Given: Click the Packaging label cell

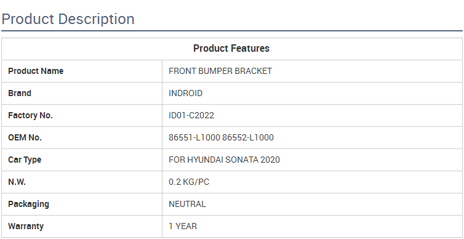Looking at the screenshot, I should point(82,205).
